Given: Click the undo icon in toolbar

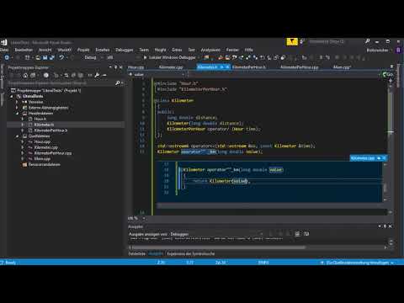Looking at the screenshot, I should coord(61,57).
